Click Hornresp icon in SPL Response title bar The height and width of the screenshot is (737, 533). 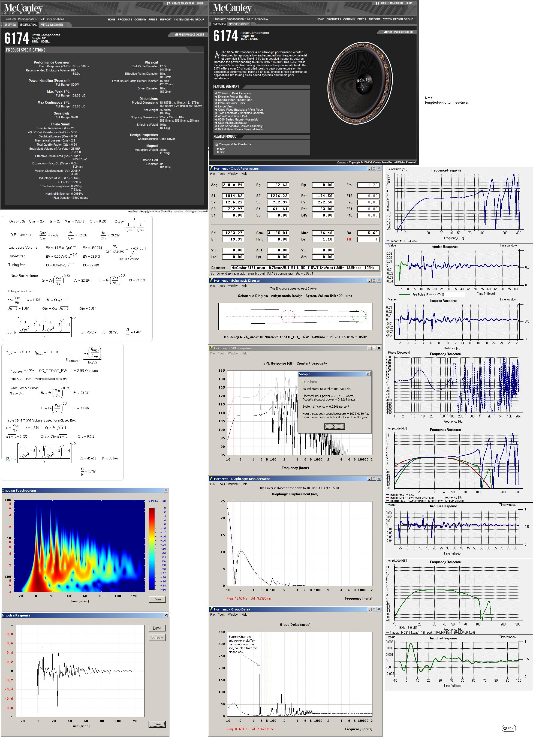tap(212, 348)
